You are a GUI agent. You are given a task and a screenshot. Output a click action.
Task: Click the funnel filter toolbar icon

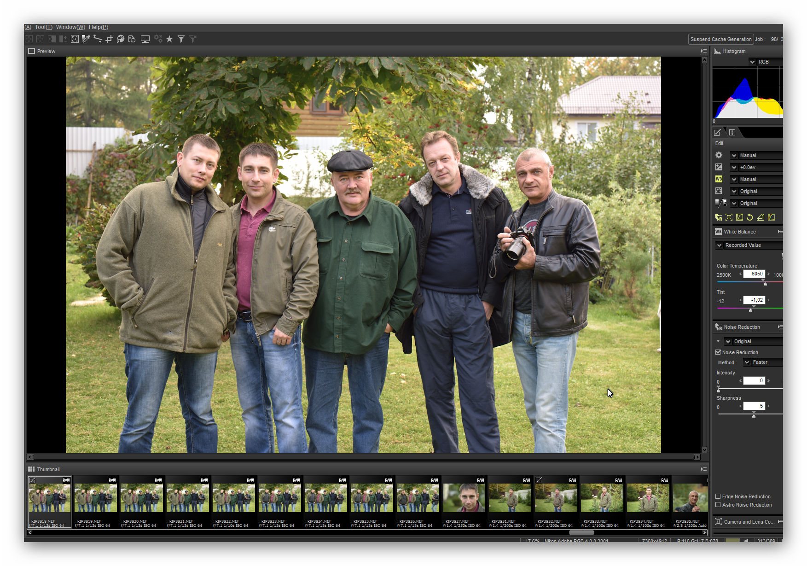[x=181, y=39]
